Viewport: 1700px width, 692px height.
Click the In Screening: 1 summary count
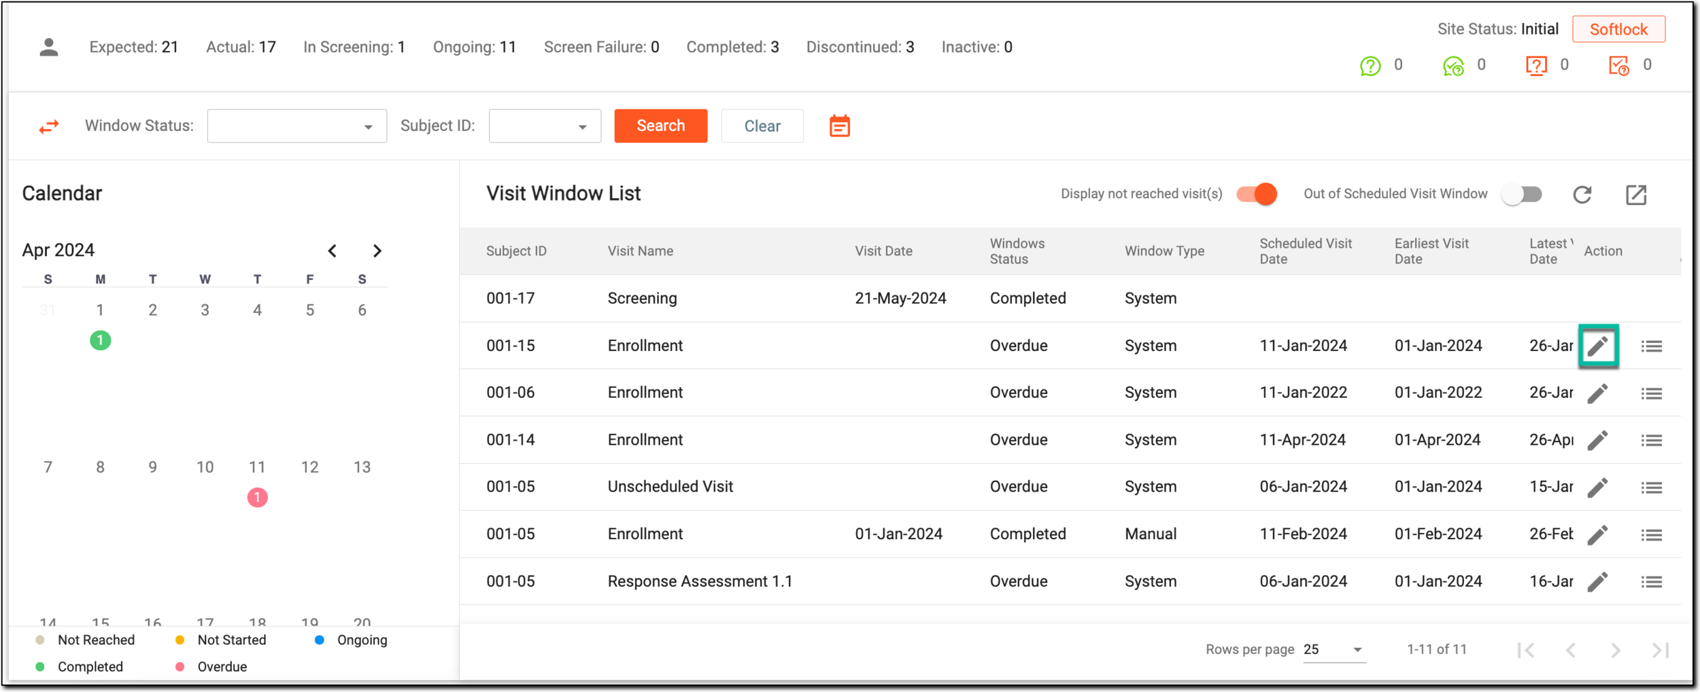(x=354, y=48)
